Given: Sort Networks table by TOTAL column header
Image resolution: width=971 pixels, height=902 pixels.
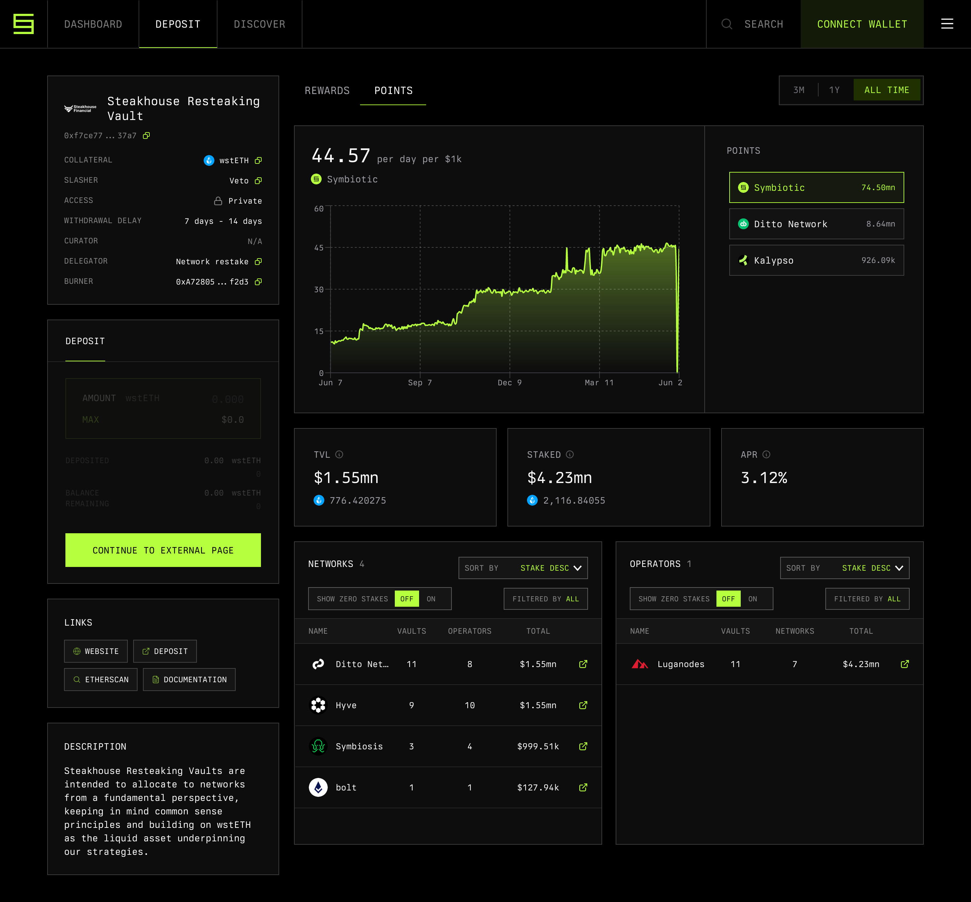Looking at the screenshot, I should (538, 631).
